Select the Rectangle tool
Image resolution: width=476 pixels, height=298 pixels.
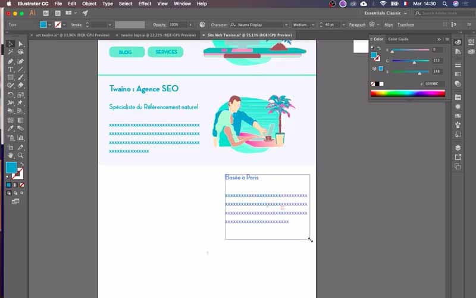10,77
